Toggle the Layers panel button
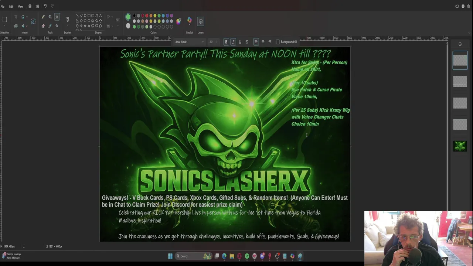Screen dimensions: 473x266 (x=201, y=21)
